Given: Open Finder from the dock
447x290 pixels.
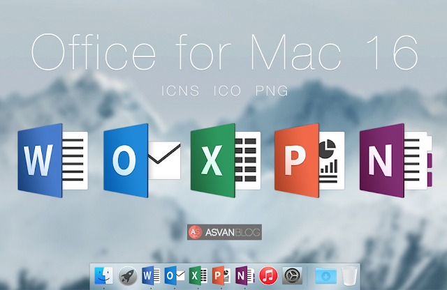Looking at the screenshot, I should pos(103,275).
